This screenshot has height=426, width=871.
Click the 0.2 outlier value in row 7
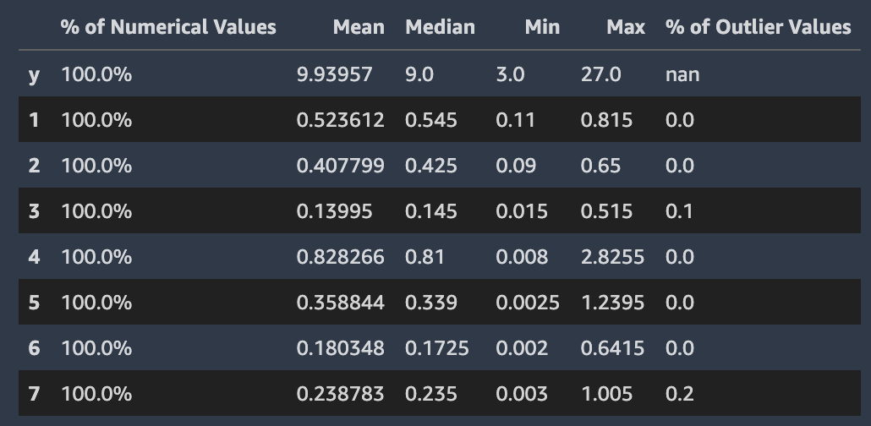click(679, 394)
